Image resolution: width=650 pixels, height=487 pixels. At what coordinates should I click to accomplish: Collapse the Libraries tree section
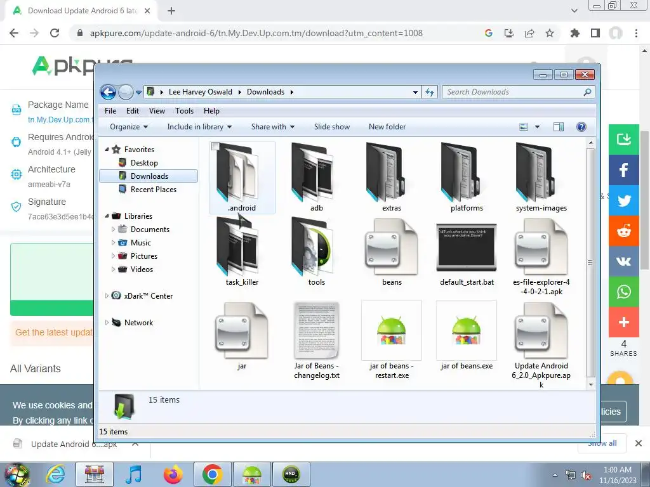[107, 216]
